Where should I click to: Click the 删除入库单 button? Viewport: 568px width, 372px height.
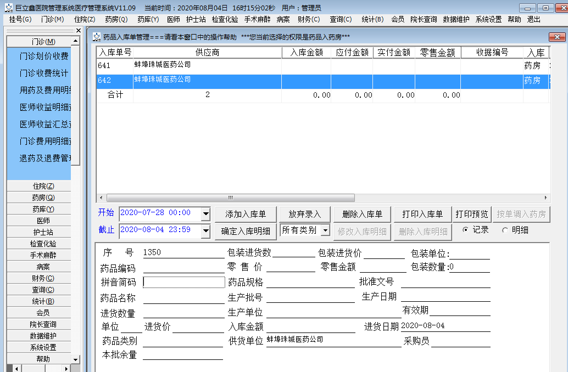pos(361,213)
